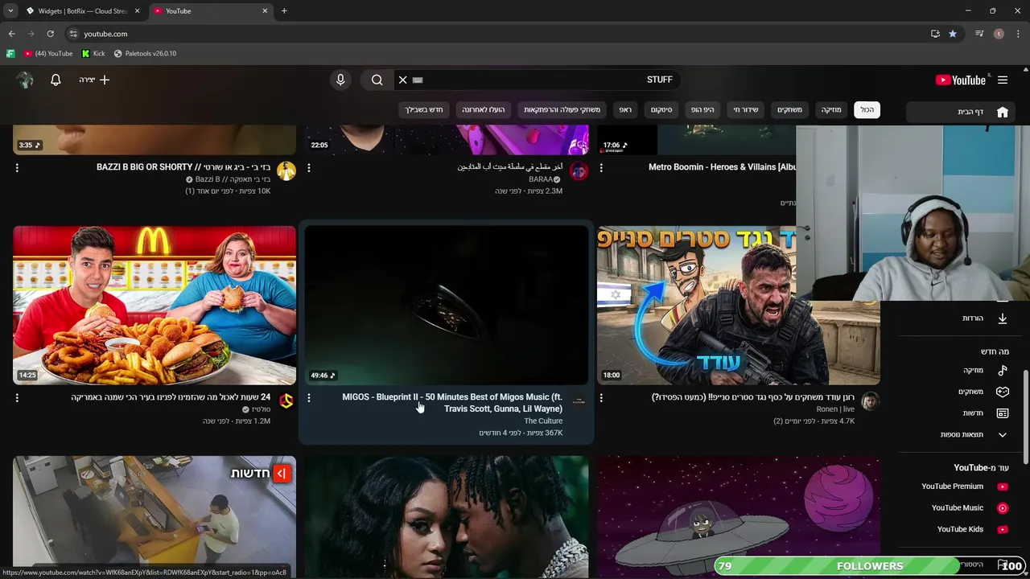Screen dimensions: 1030x579
Task: Select the 'מוזיקה' filter chip
Action: pos(830,109)
